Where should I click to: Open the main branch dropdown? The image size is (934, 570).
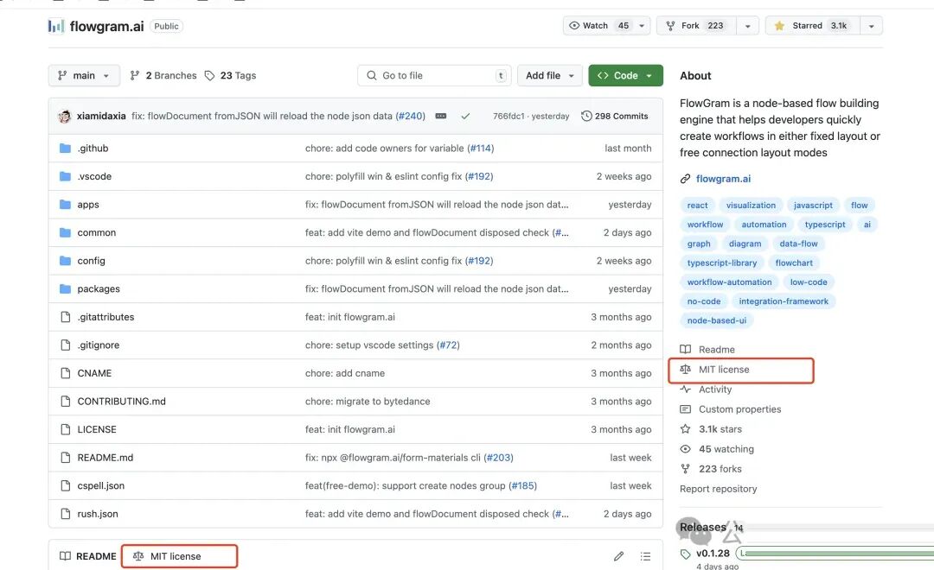pos(84,75)
